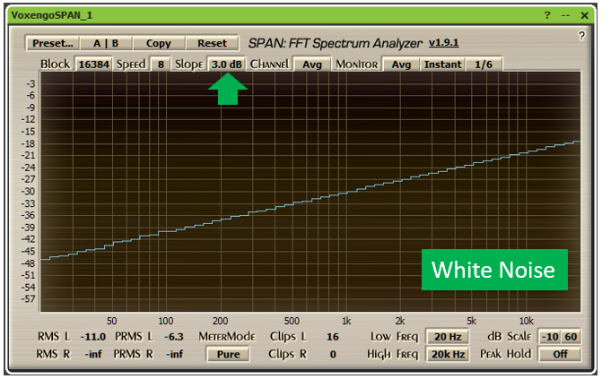The image size is (602, 379).
Task: Click the 1k frequency axis label
Action: 346,321
